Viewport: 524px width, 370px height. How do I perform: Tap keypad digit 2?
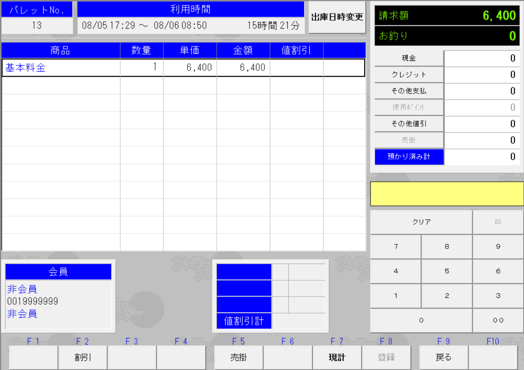(x=447, y=296)
